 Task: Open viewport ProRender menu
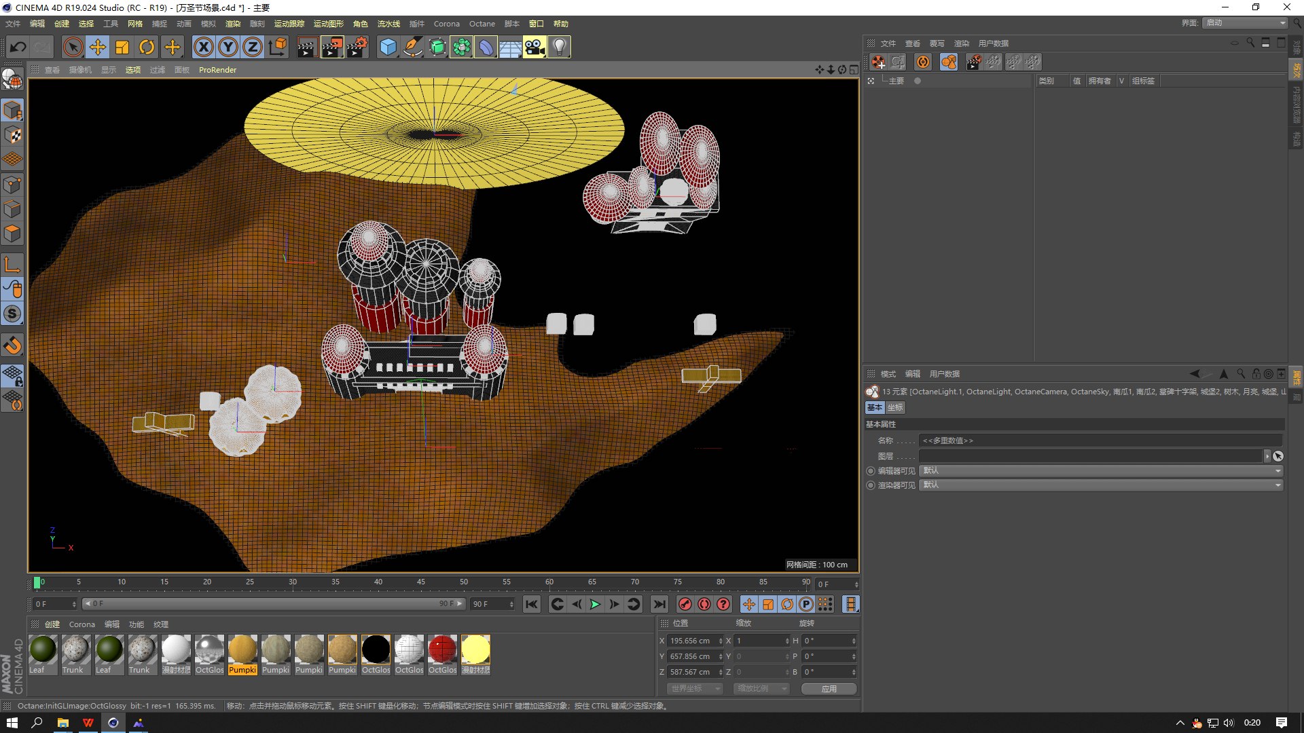click(218, 70)
